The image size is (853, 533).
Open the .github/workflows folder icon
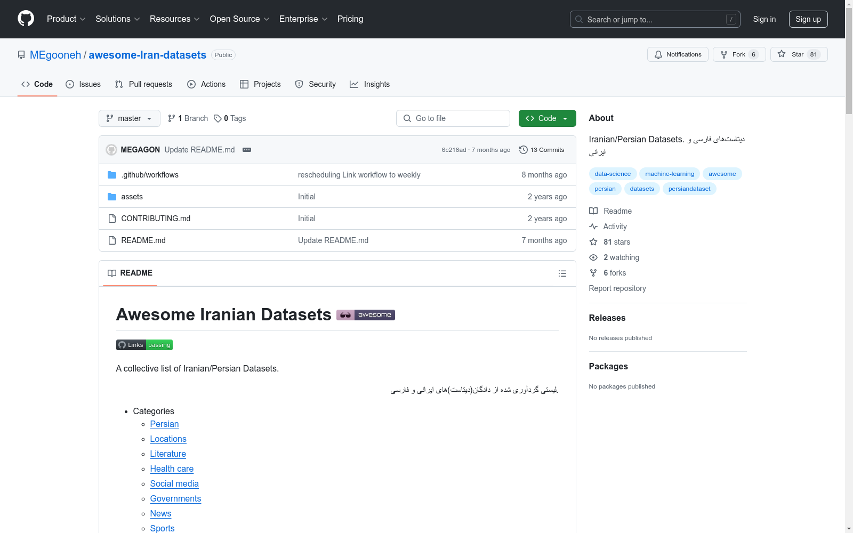click(x=112, y=175)
